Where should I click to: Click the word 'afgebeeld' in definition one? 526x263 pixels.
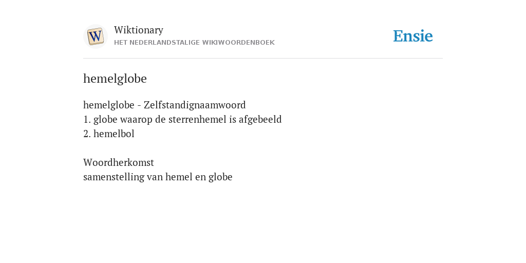point(260,119)
